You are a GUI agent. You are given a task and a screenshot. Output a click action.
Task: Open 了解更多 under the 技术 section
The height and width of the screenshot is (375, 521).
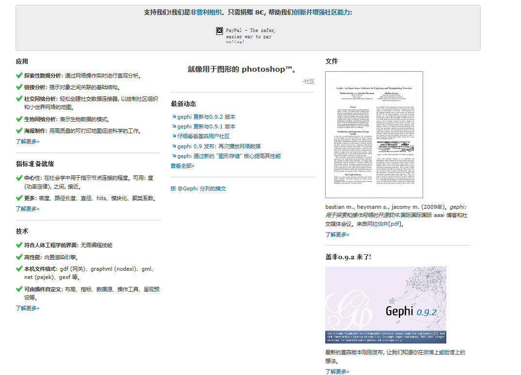pos(28,308)
